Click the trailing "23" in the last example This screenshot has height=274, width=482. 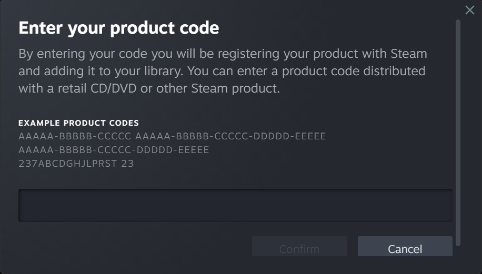tap(127, 164)
